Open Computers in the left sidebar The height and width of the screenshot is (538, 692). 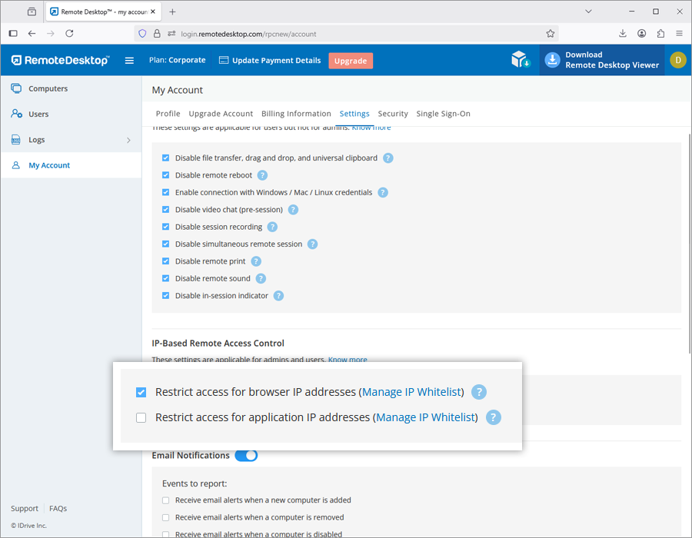(48, 88)
